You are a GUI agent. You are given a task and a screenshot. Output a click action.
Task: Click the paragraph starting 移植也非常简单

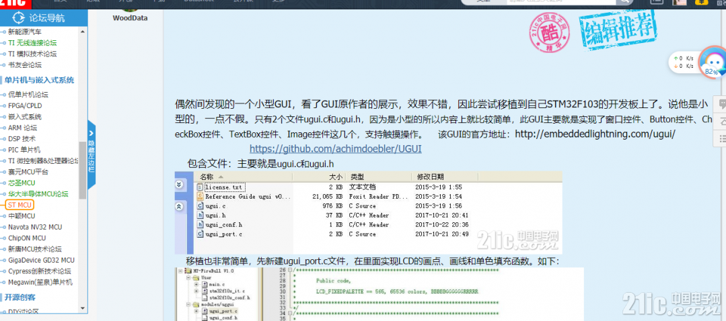pyautogui.click(x=373, y=261)
